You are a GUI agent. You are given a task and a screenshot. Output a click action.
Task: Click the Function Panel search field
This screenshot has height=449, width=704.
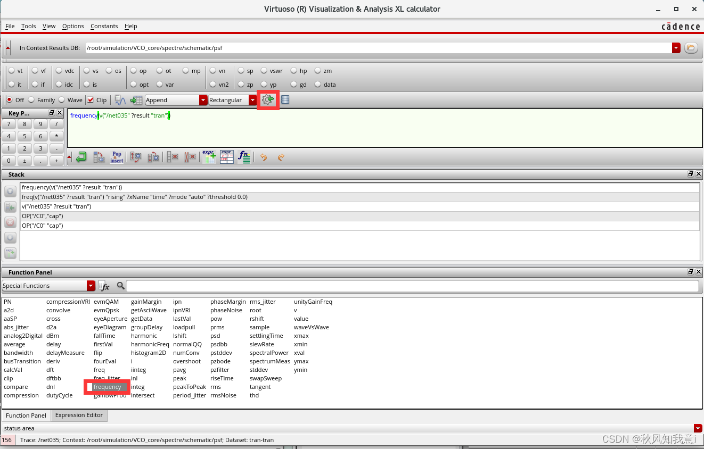(413, 286)
